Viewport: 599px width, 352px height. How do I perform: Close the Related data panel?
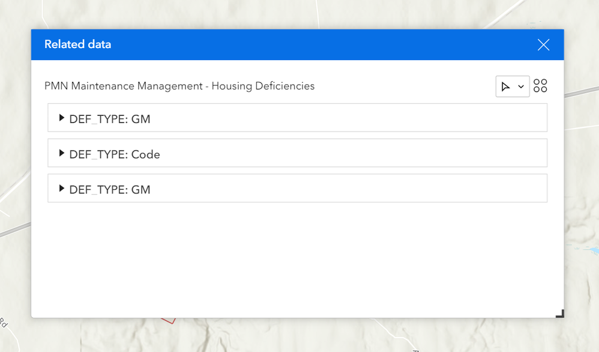coord(543,45)
